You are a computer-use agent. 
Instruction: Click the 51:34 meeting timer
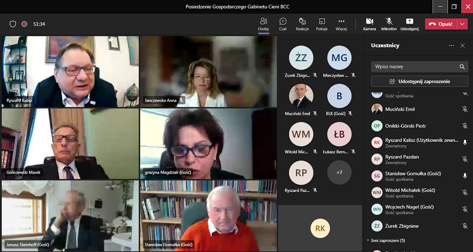(39, 24)
